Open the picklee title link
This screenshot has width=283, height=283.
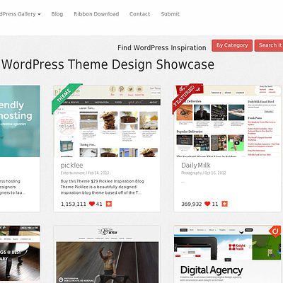click(x=72, y=166)
